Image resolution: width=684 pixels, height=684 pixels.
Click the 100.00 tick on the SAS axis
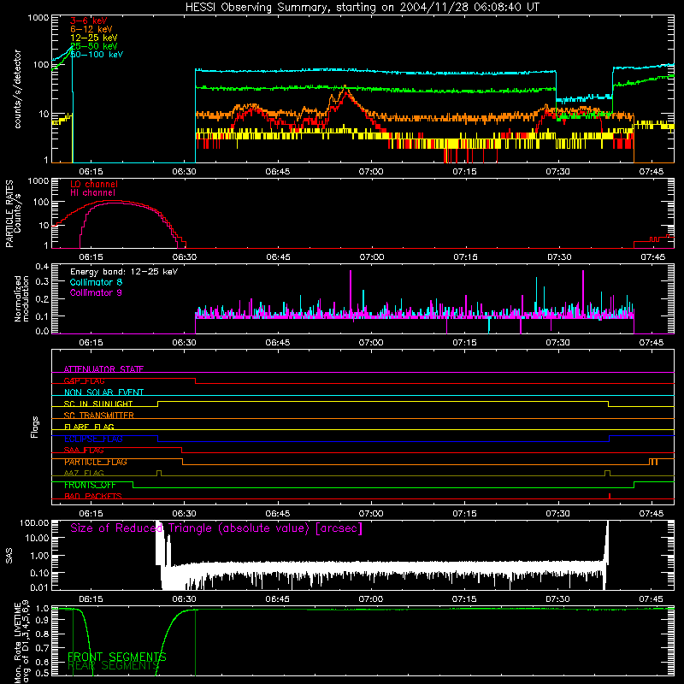click(33, 523)
